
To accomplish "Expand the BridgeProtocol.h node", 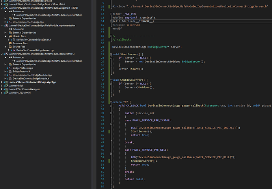I will point(5,72).
